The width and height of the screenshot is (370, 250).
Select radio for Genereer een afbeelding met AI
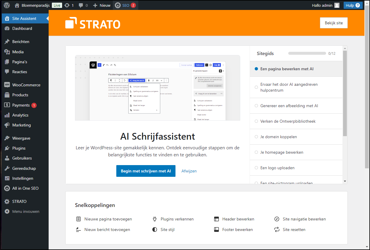click(256, 106)
